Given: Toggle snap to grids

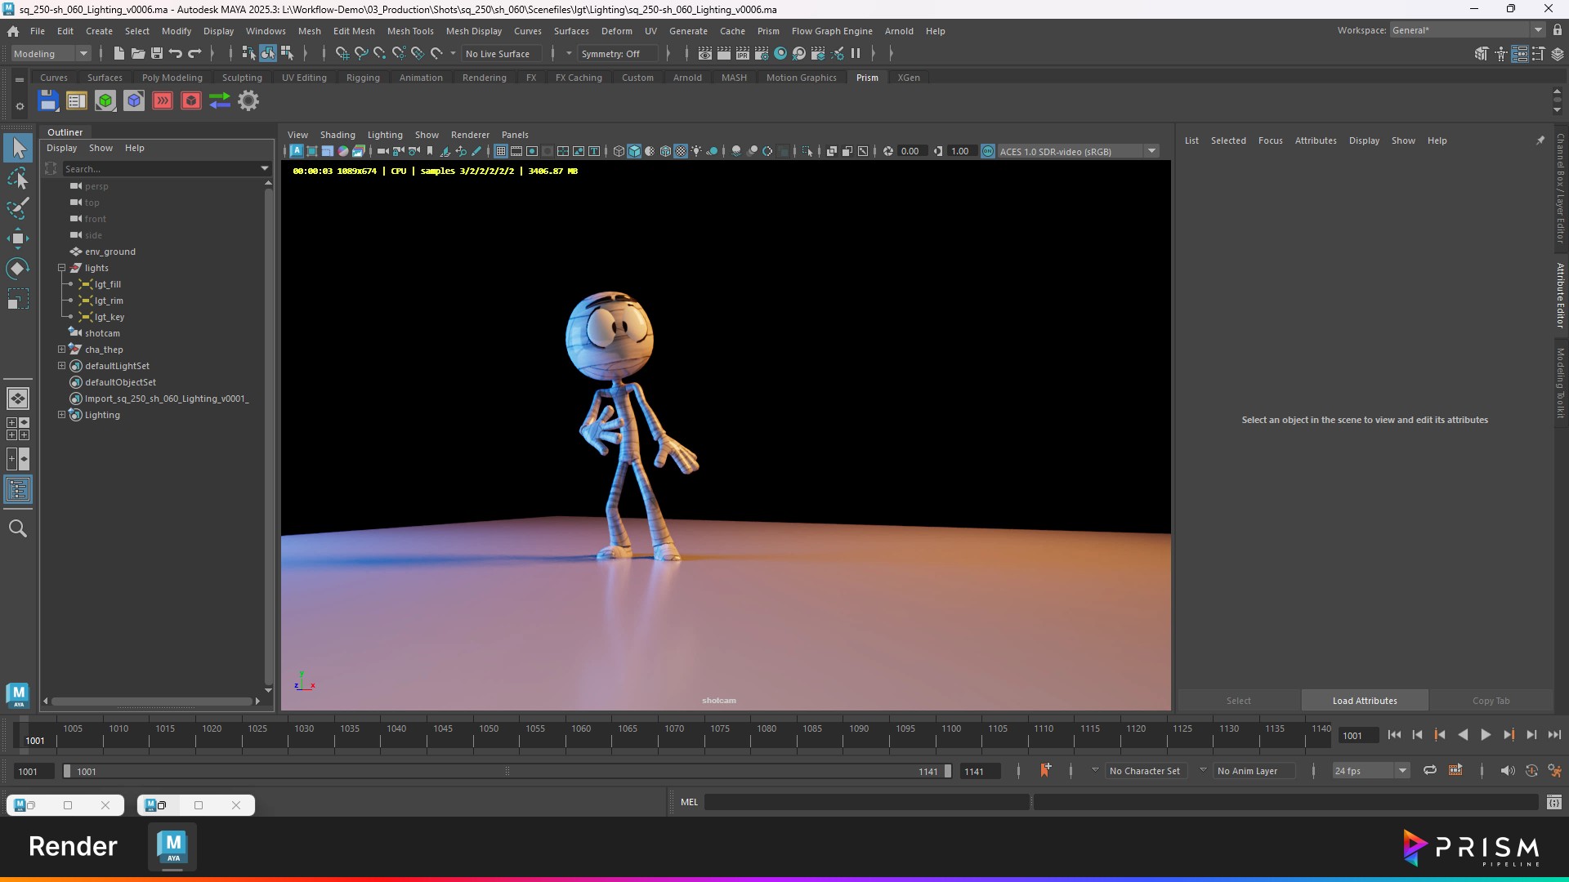Looking at the screenshot, I should (x=342, y=54).
